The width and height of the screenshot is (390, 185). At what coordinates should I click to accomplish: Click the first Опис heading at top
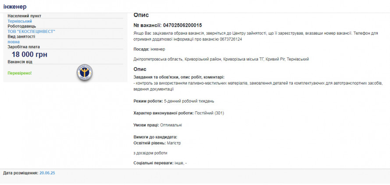pos(141,15)
